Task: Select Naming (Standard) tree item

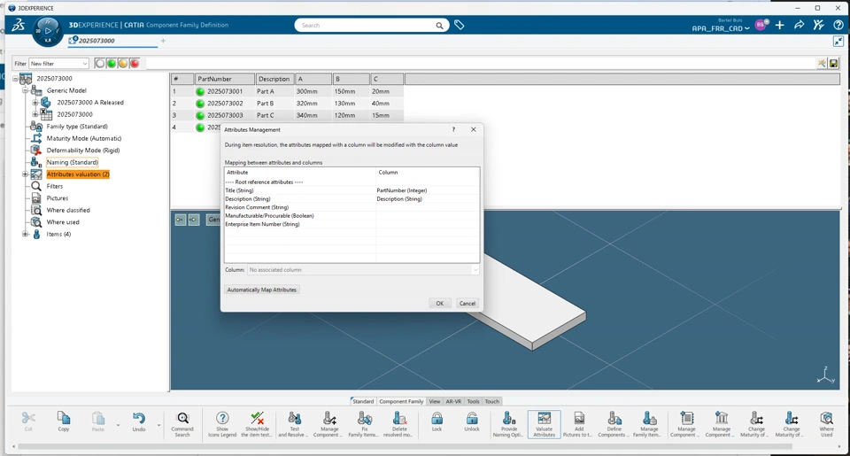Action: [x=72, y=162]
